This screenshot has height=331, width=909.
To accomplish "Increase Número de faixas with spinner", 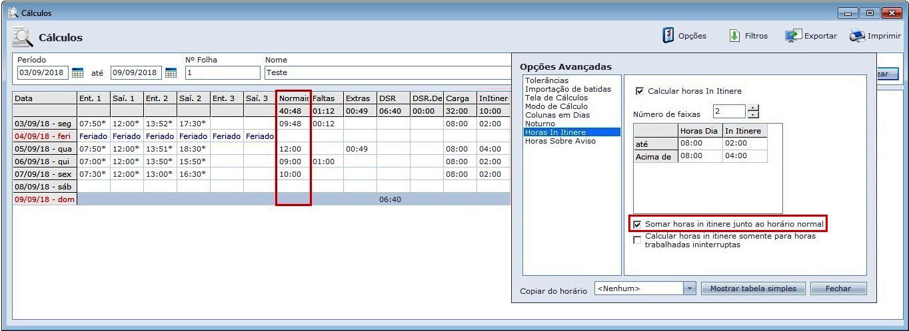I will 753,108.
